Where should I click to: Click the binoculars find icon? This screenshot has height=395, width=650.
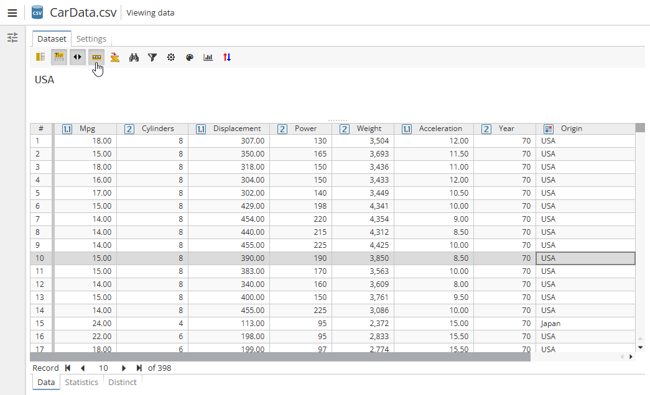[x=134, y=57]
